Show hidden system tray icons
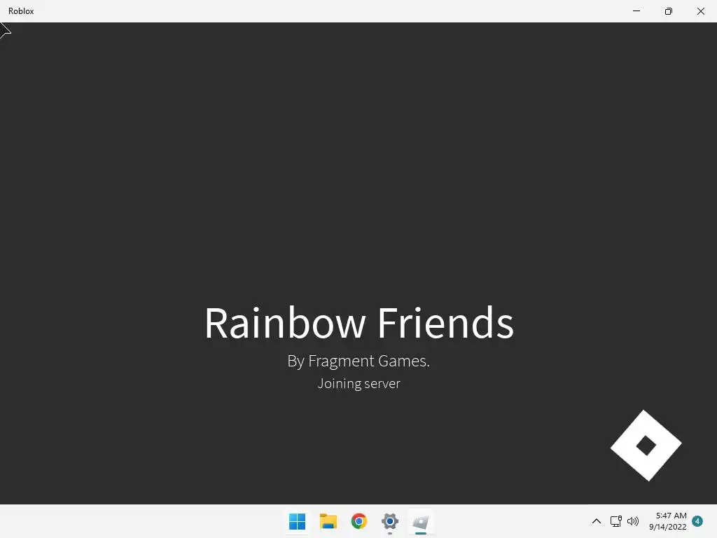 pos(597,521)
